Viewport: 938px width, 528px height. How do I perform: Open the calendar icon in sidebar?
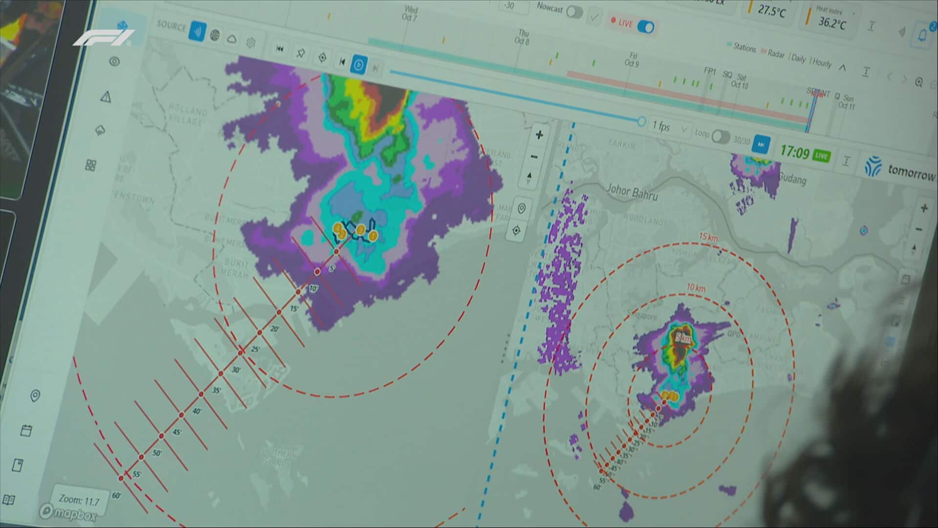coord(26,430)
